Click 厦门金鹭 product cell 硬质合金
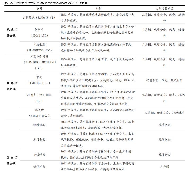The height and width of the screenshot is (171, 185). click(164, 139)
